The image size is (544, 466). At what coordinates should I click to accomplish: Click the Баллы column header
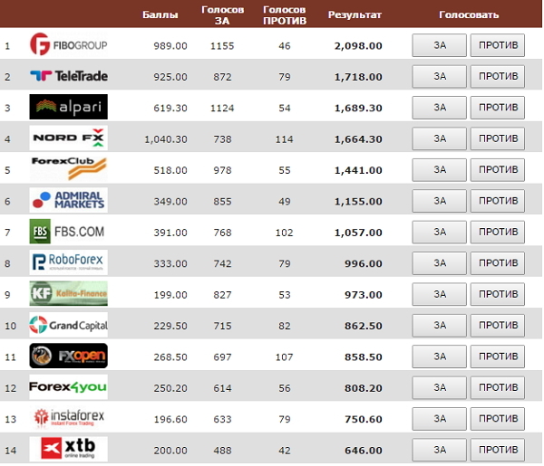point(160,14)
